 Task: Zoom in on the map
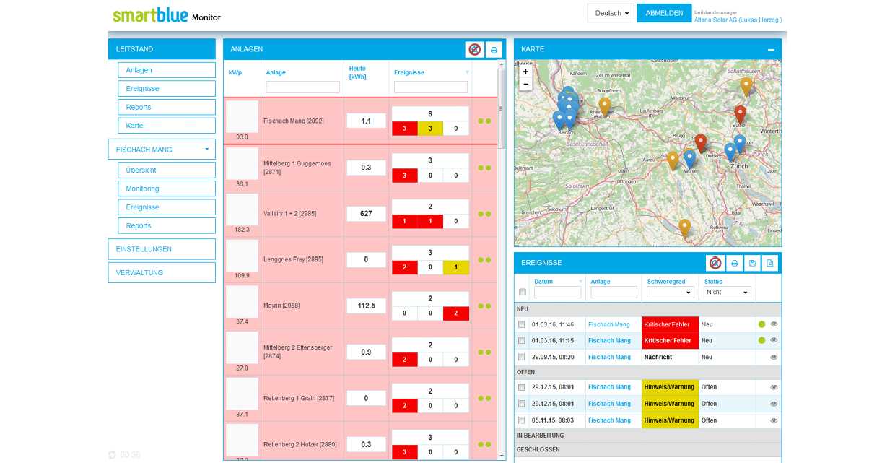click(x=525, y=72)
